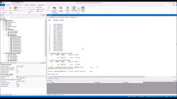Open the Result Trackers menu
The width and height of the screenshot is (177, 99).
(61, 9)
